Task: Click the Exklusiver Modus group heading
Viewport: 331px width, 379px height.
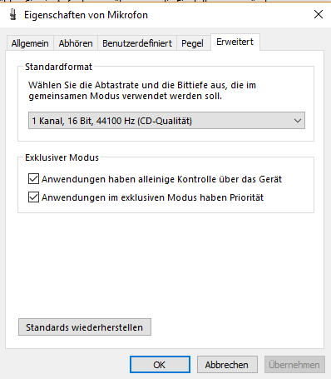Action: coord(62,157)
